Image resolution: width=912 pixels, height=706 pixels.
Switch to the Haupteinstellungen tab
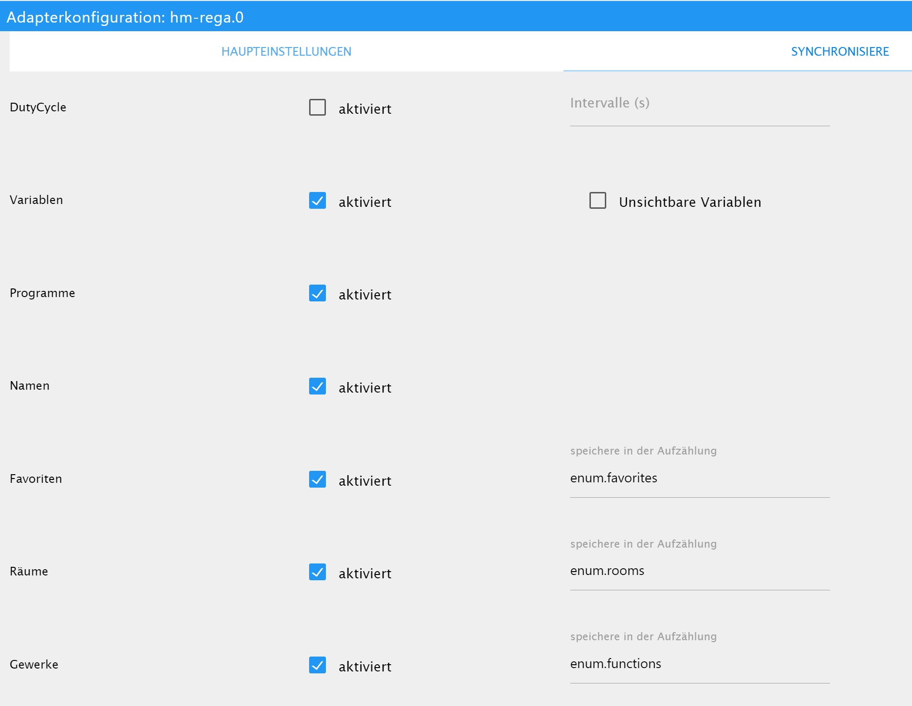pos(287,51)
